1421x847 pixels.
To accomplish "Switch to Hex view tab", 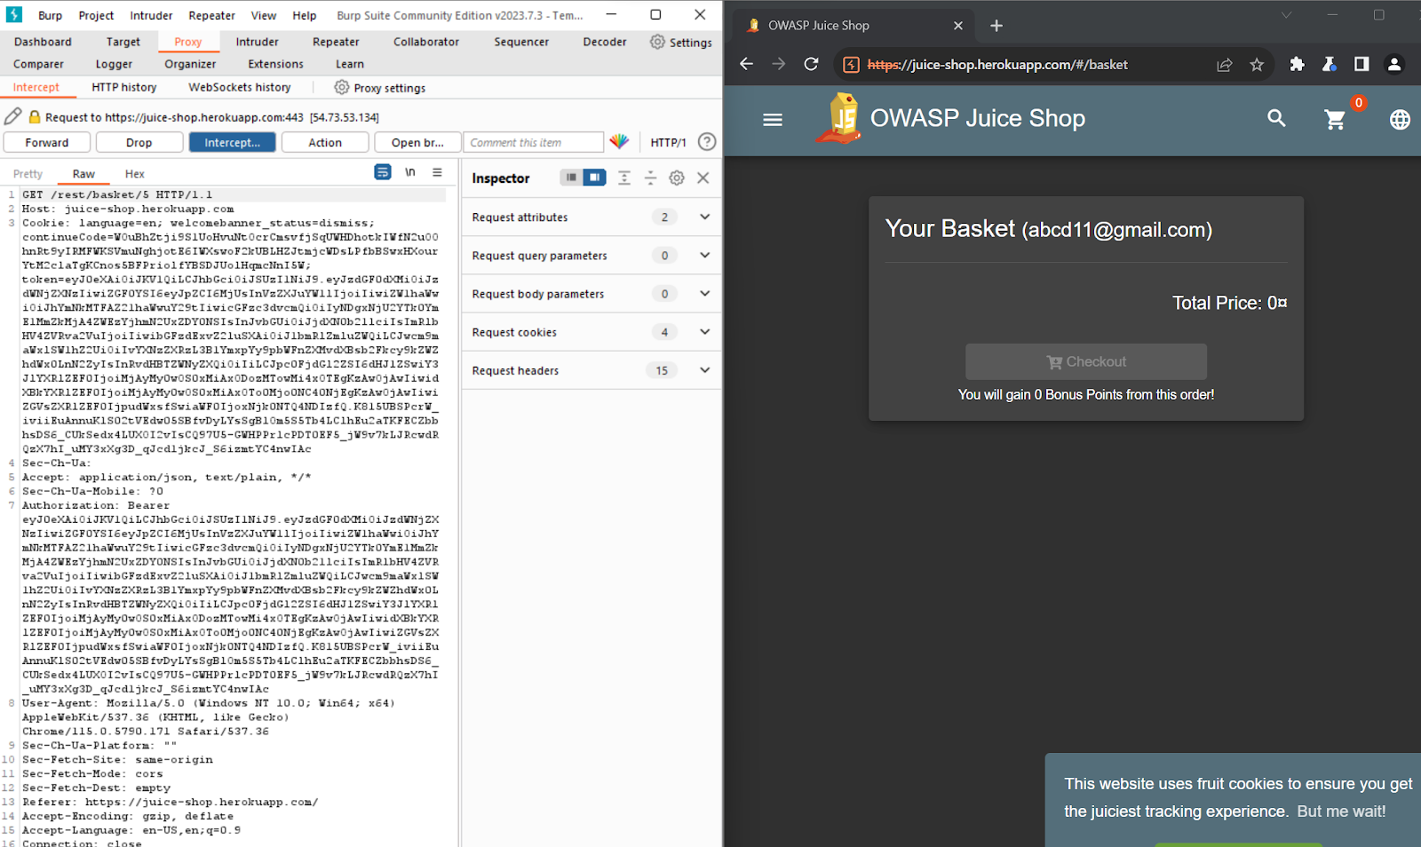I will tap(135, 174).
